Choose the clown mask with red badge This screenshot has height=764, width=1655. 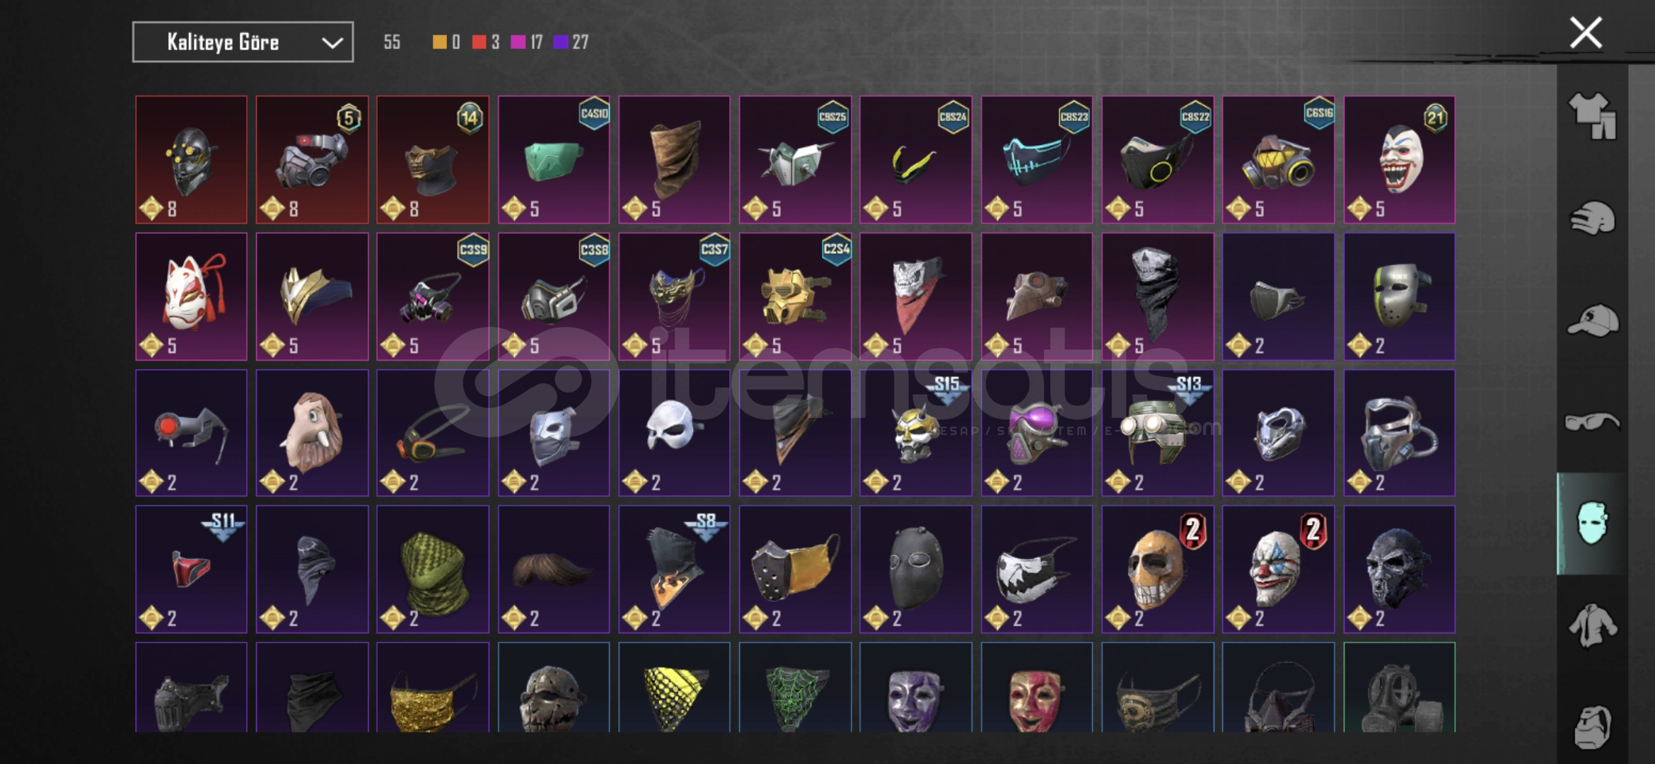[x=1278, y=569]
